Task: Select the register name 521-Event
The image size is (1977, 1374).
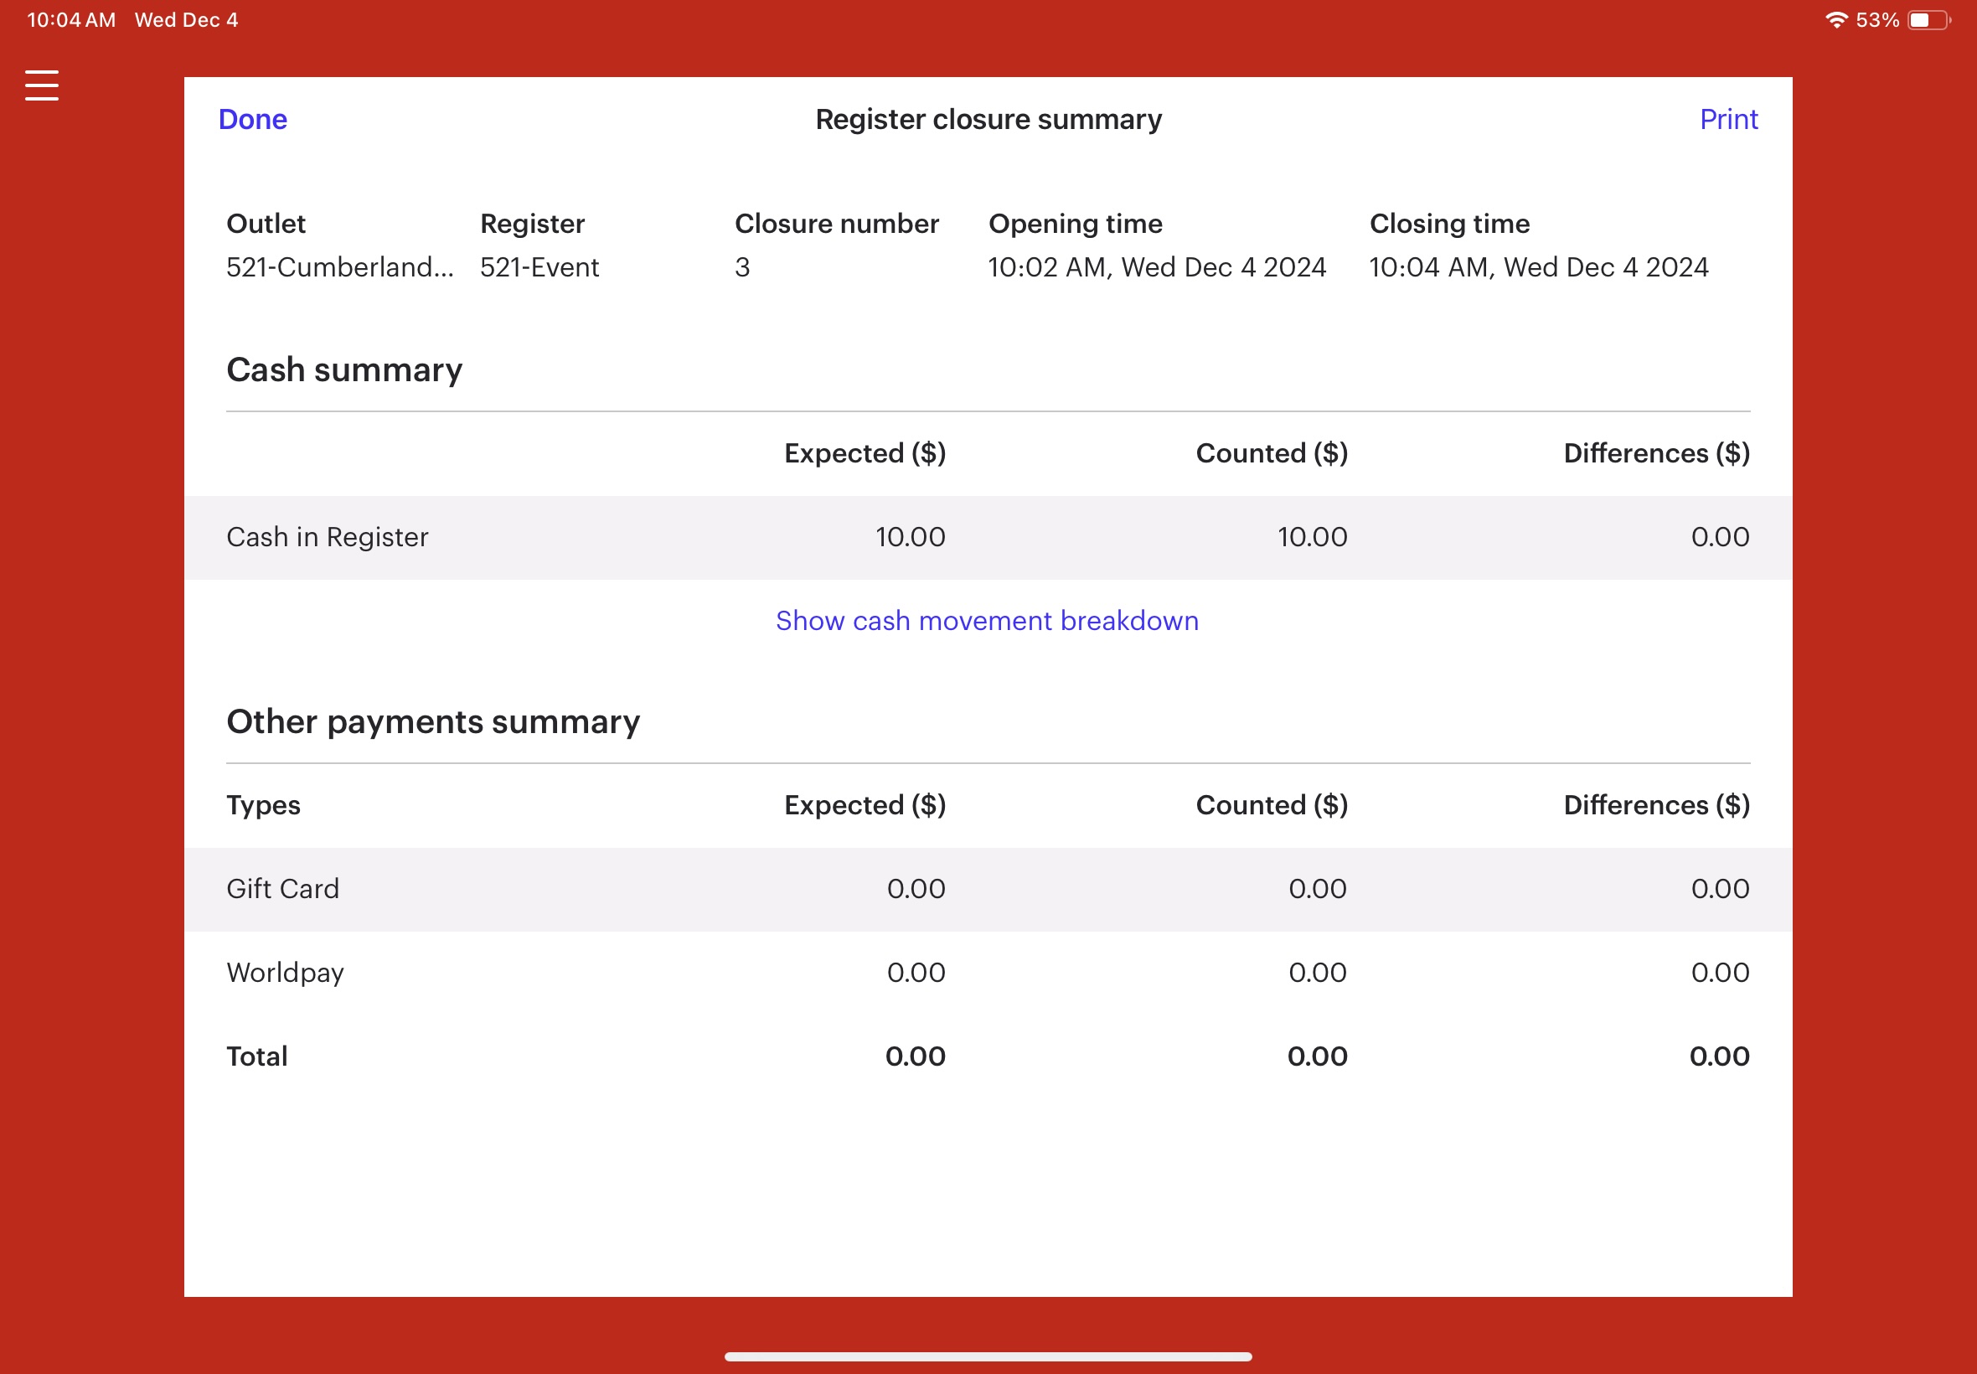Action: (x=539, y=268)
